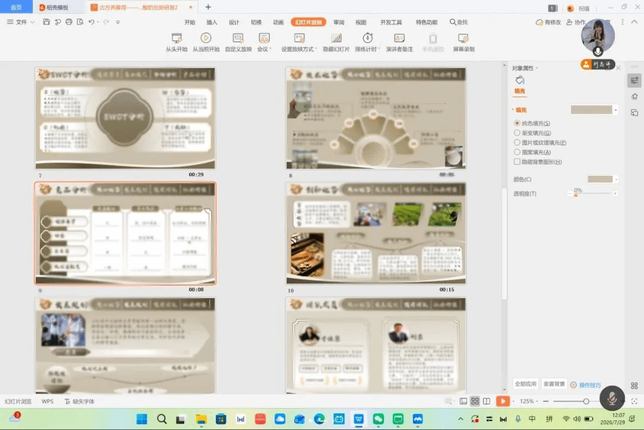This screenshot has width=644, height=430.
Task: Click the fit-to-window icon in status bar
Action: [x=634, y=401]
